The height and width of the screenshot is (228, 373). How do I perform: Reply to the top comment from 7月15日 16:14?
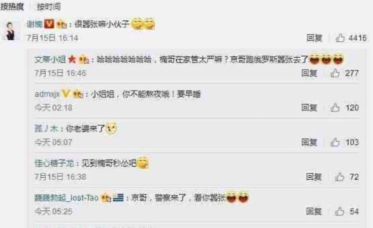click(314, 38)
